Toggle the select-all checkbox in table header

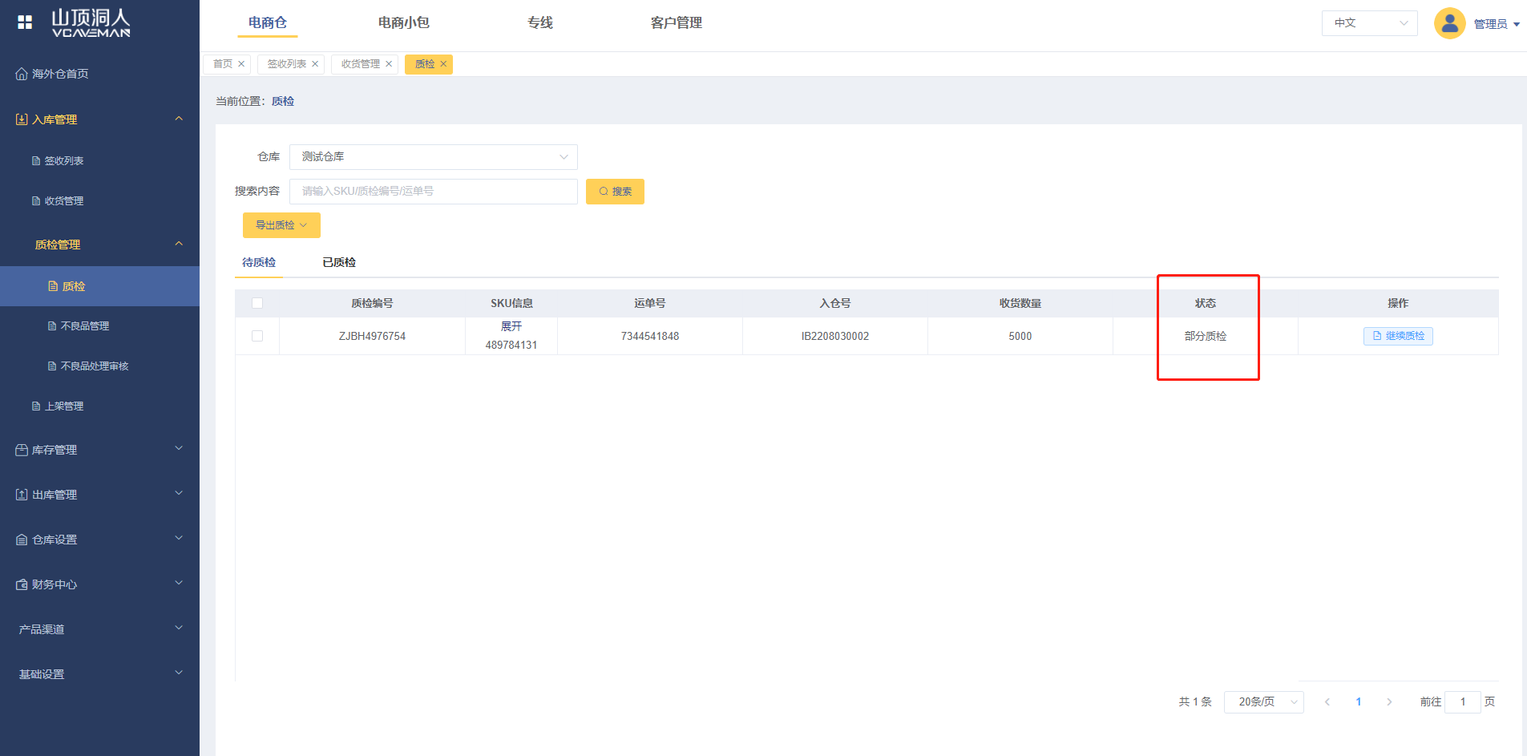(257, 303)
